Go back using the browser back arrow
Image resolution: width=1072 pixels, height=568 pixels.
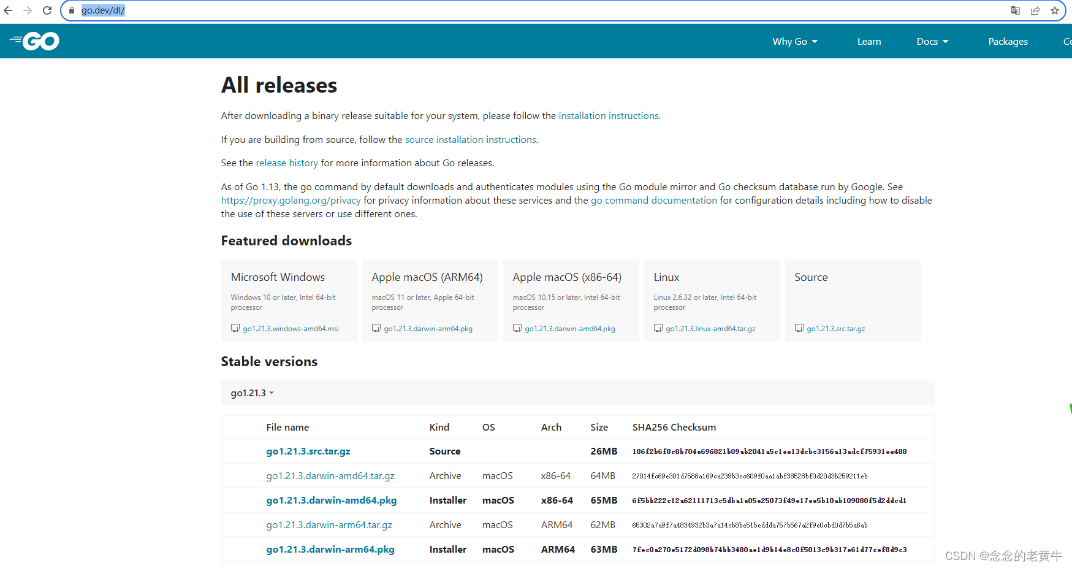tap(8, 10)
